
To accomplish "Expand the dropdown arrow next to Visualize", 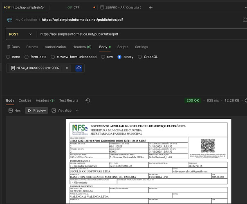I will pos(76,111).
